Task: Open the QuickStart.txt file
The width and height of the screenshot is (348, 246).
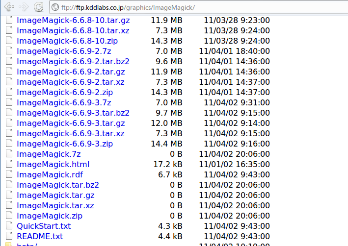Action: tap(44, 226)
